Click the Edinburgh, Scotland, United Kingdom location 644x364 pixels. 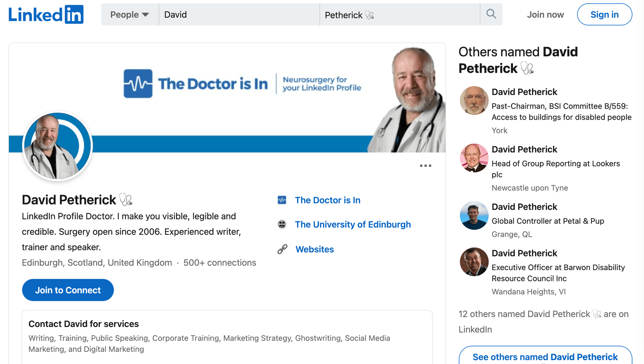click(x=97, y=263)
